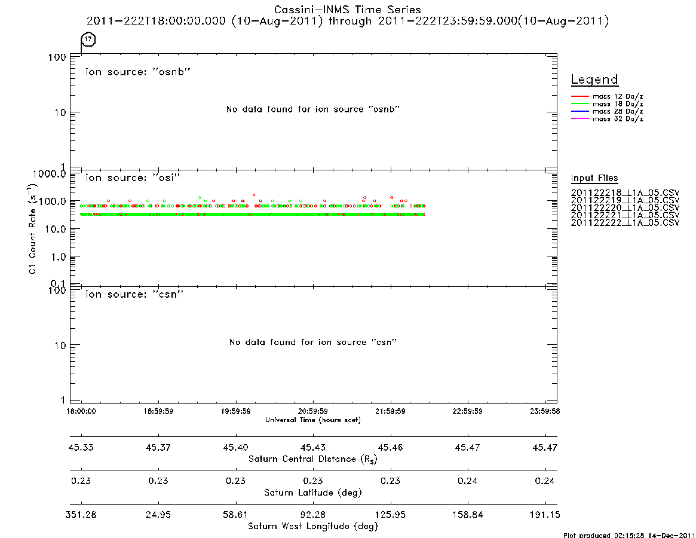Viewport: 696px width, 538px height.
Task: Click 'ion source: "osi"' panel label
Action: pos(133,178)
